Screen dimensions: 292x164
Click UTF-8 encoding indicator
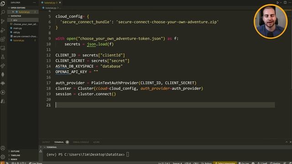(x=188, y=163)
